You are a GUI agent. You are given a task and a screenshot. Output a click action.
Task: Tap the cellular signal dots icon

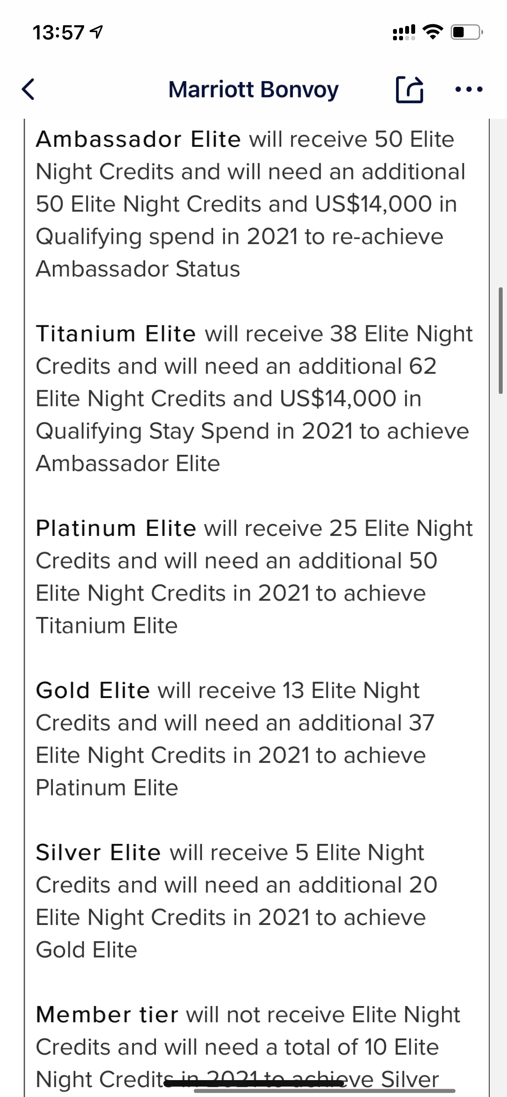pyautogui.click(x=404, y=32)
